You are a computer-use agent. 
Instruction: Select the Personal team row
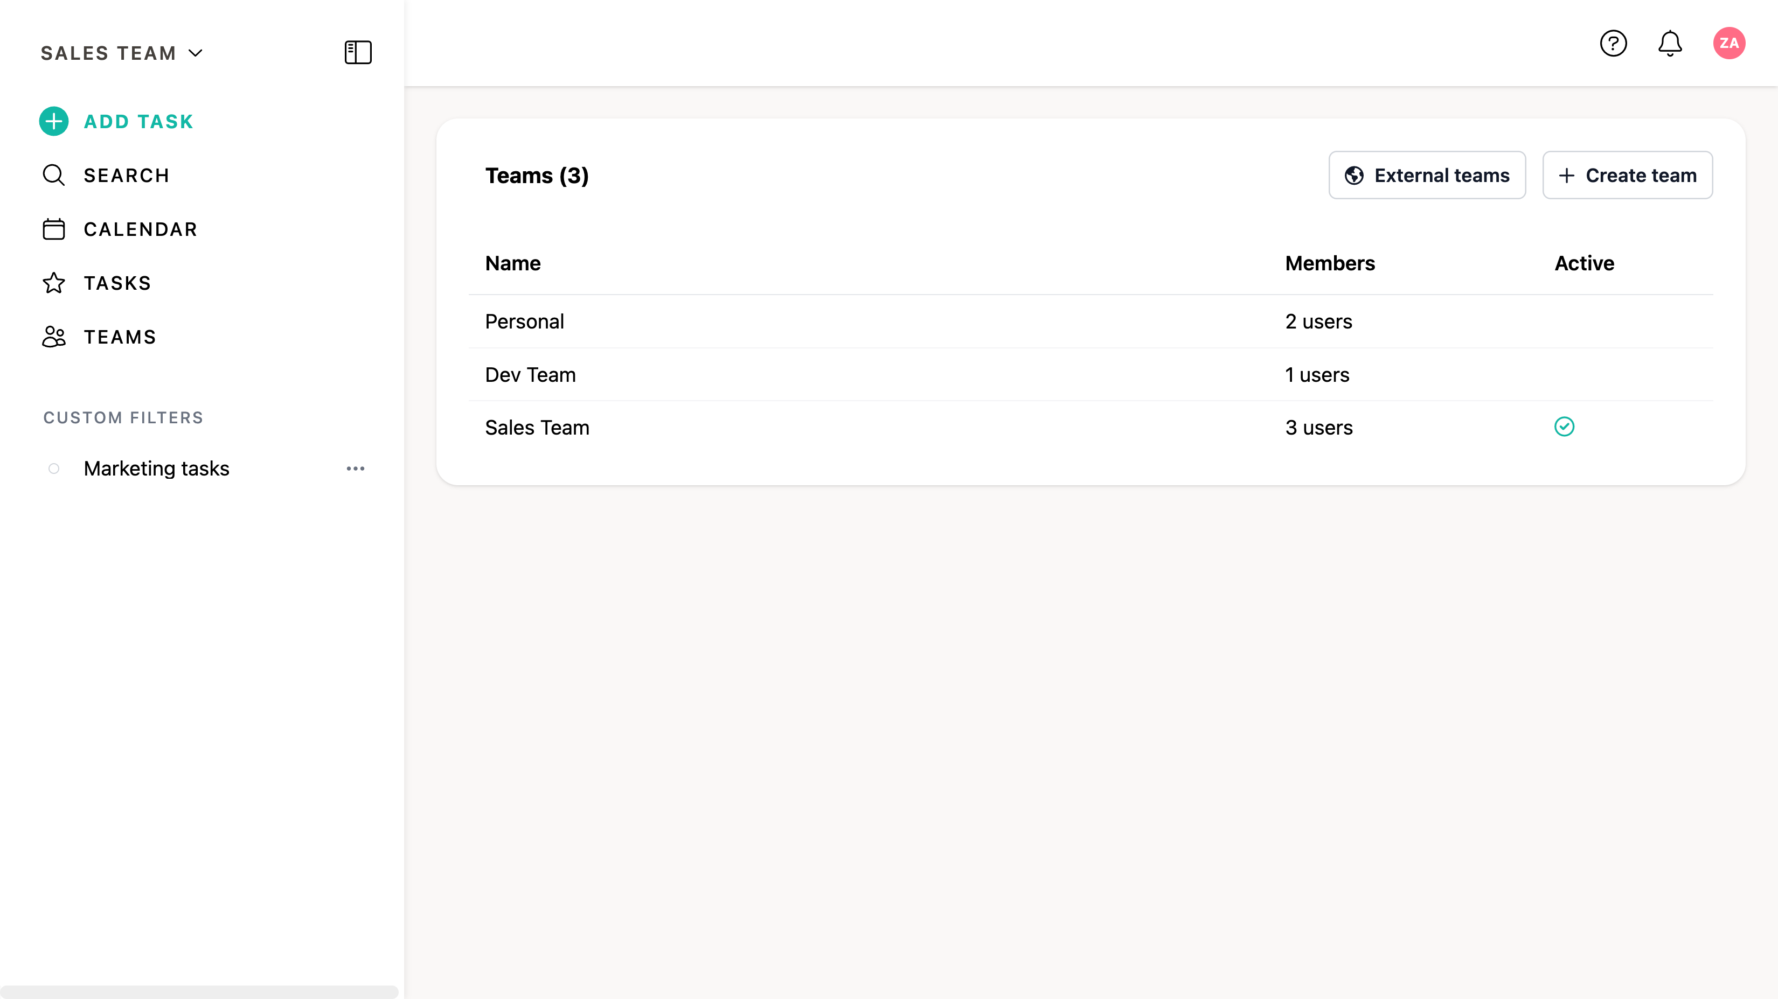coord(524,322)
